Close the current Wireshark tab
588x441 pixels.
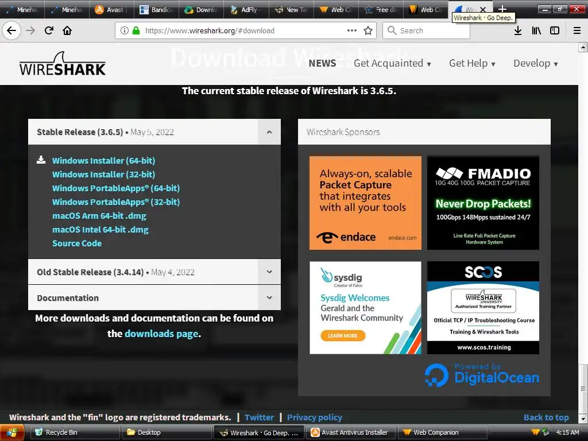point(483,9)
